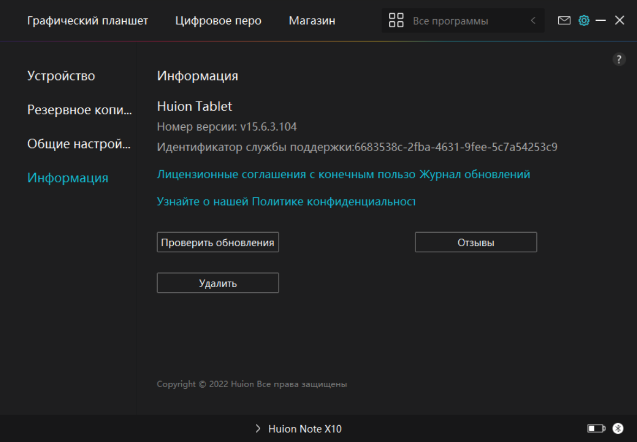Open the Все программы dropdown

463,20
